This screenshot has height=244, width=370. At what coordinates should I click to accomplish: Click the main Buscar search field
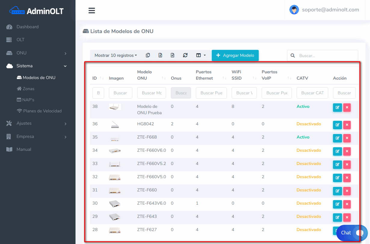click(x=326, y=56)
